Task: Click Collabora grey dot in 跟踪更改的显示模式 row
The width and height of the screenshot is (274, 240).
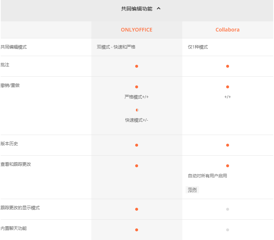Action: pos(228,209)
